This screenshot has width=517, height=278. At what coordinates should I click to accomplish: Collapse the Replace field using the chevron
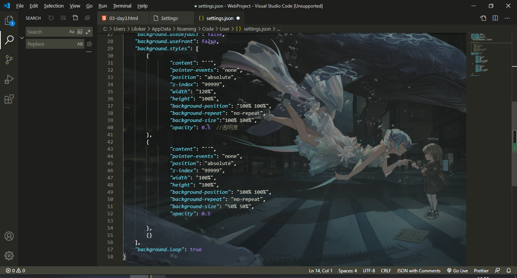22,38
